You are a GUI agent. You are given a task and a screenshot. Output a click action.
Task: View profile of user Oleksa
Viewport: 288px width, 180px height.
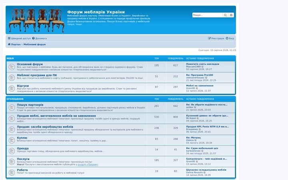(x=190, y=140)
